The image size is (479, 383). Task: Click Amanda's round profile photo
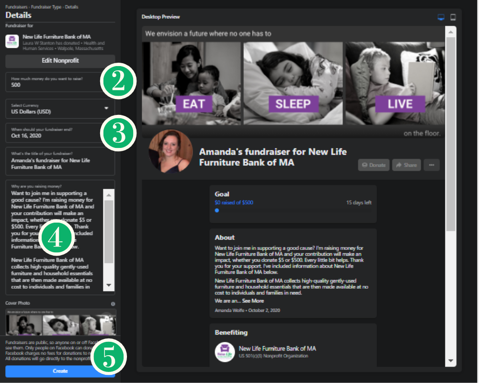point(171,151)
